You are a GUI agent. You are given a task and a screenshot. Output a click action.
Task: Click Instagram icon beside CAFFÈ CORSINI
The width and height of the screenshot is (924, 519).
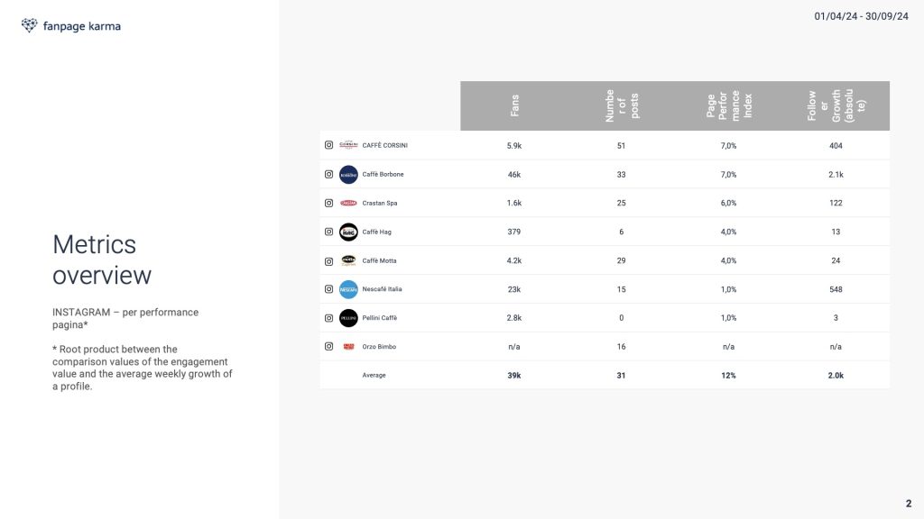point(328,145)
